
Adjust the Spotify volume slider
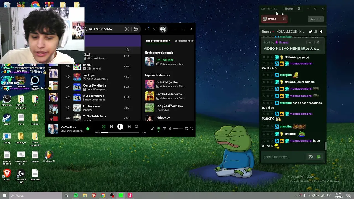178,129
